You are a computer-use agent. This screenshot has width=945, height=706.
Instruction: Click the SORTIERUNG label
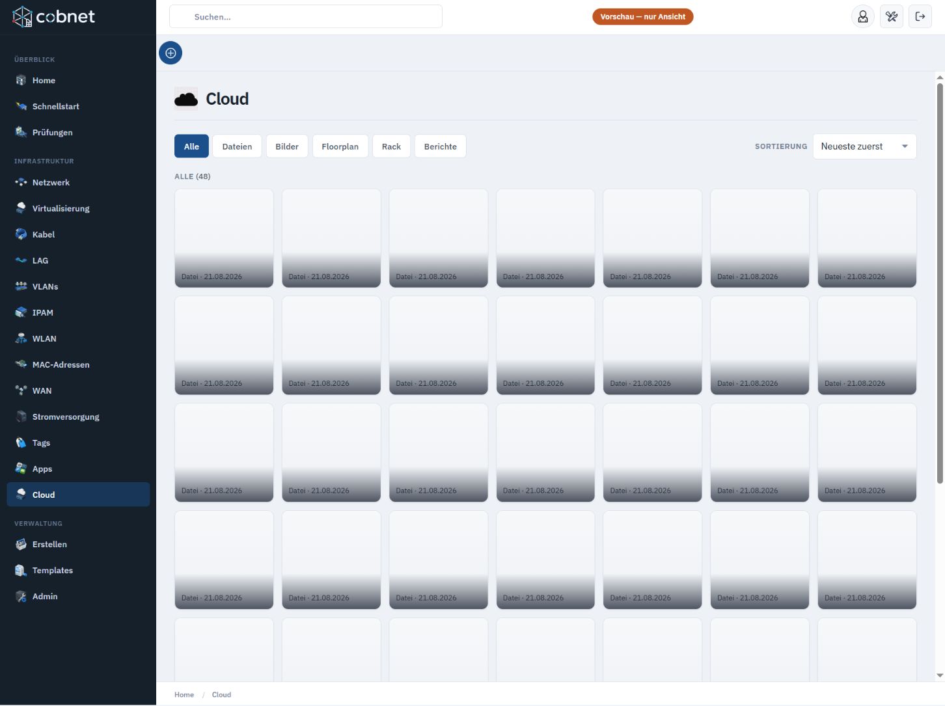point(781,146)
